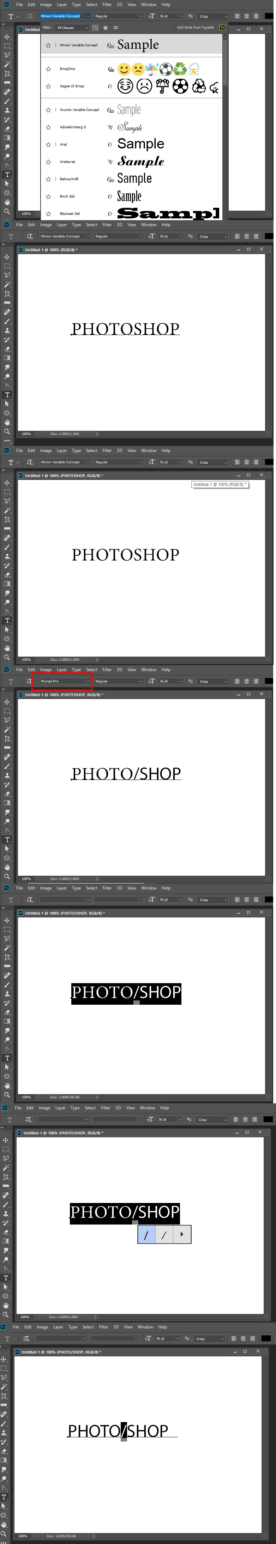Select Clone Stamp tool in font list window
Screen dimensions: 276x1544
tap(7, 110)
